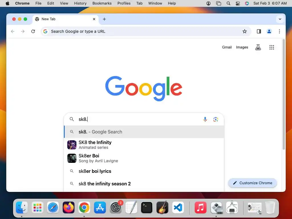The height and width of the screenshot is (219, 292).
Task: Open the History menu
Action: 80,3
